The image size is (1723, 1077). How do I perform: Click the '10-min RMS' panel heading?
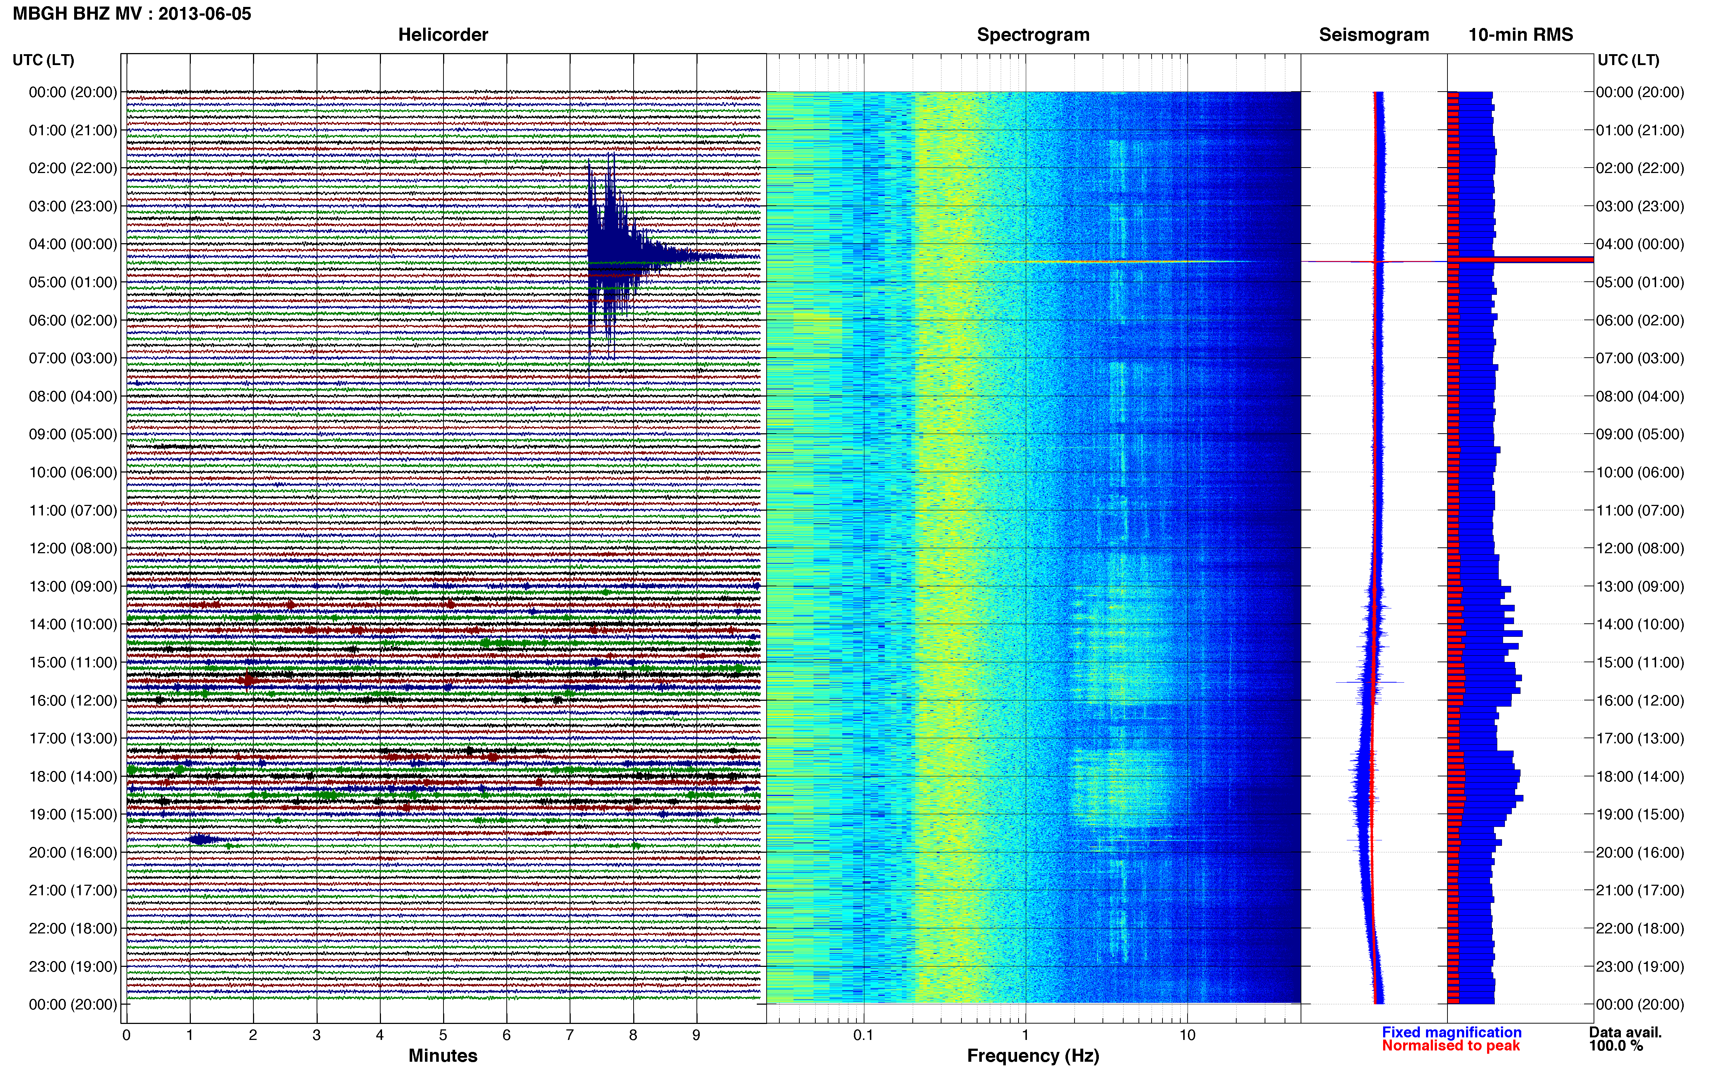[1521, 35]
